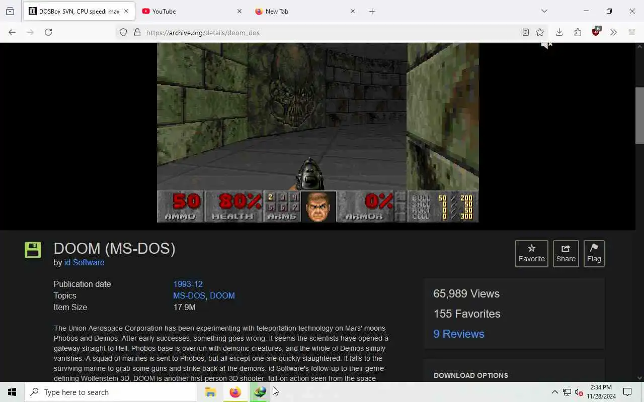Open a new tab with plus button
644x402 pixels.
[x=372, y=11]
